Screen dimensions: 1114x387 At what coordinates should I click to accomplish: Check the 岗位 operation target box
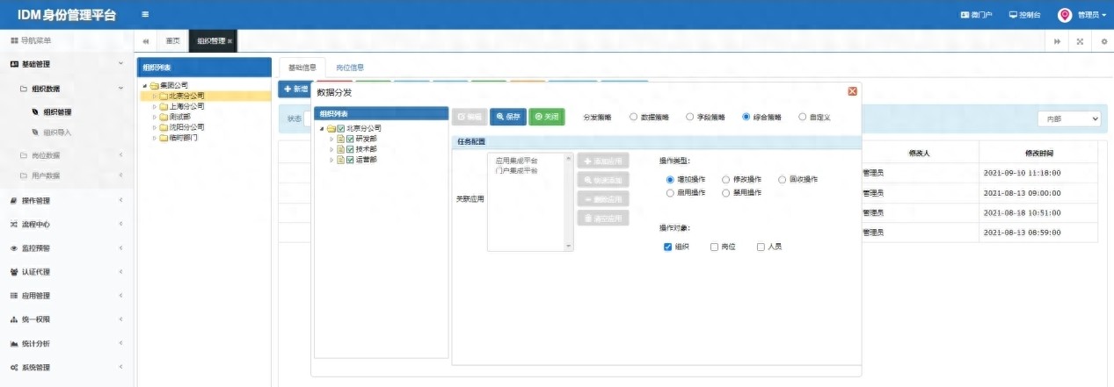point(714,247)
